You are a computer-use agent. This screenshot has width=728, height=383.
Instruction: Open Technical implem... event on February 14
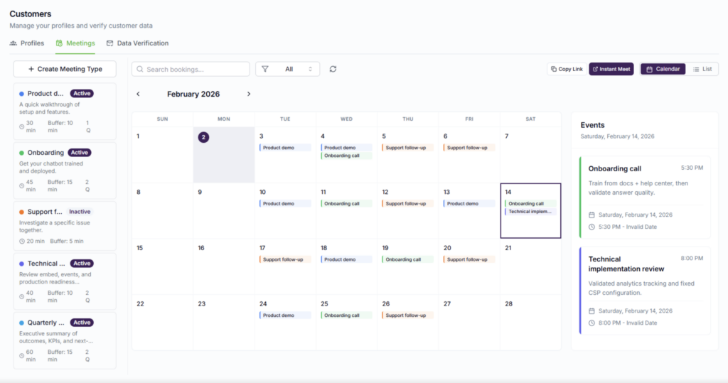[530, 212]
